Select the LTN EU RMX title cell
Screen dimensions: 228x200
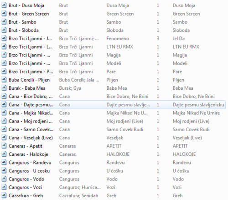pyautogui.click(x=186, y=47)
